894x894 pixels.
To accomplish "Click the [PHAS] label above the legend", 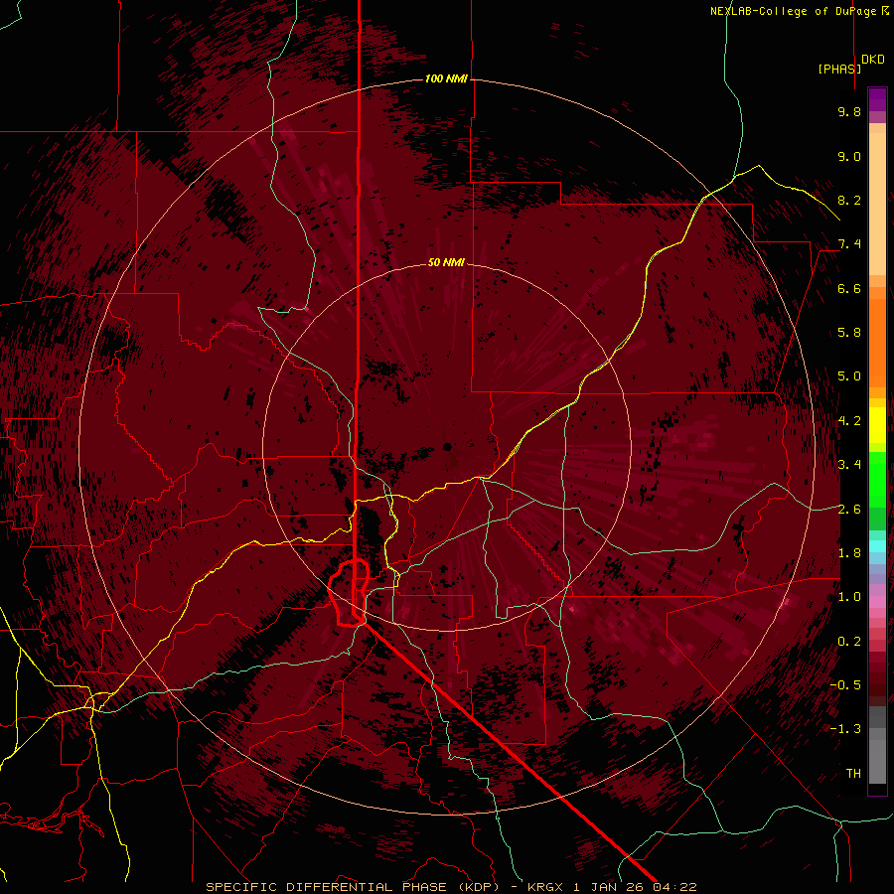I will pos(839,69).
